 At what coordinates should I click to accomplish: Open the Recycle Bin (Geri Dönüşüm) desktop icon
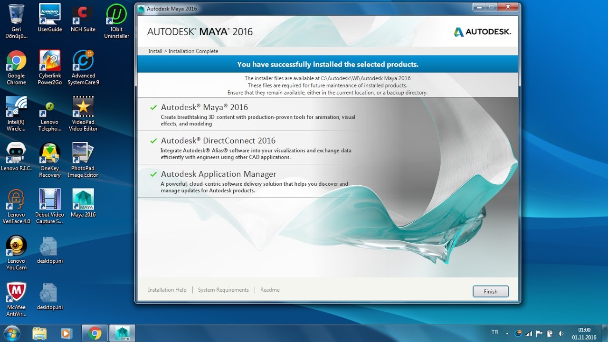[16, 21]
